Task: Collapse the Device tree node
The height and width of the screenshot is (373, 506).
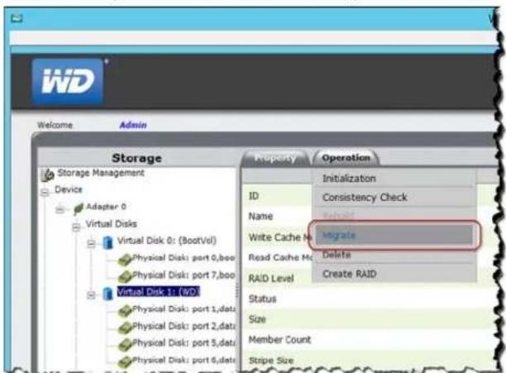Action: coord(45,193)
